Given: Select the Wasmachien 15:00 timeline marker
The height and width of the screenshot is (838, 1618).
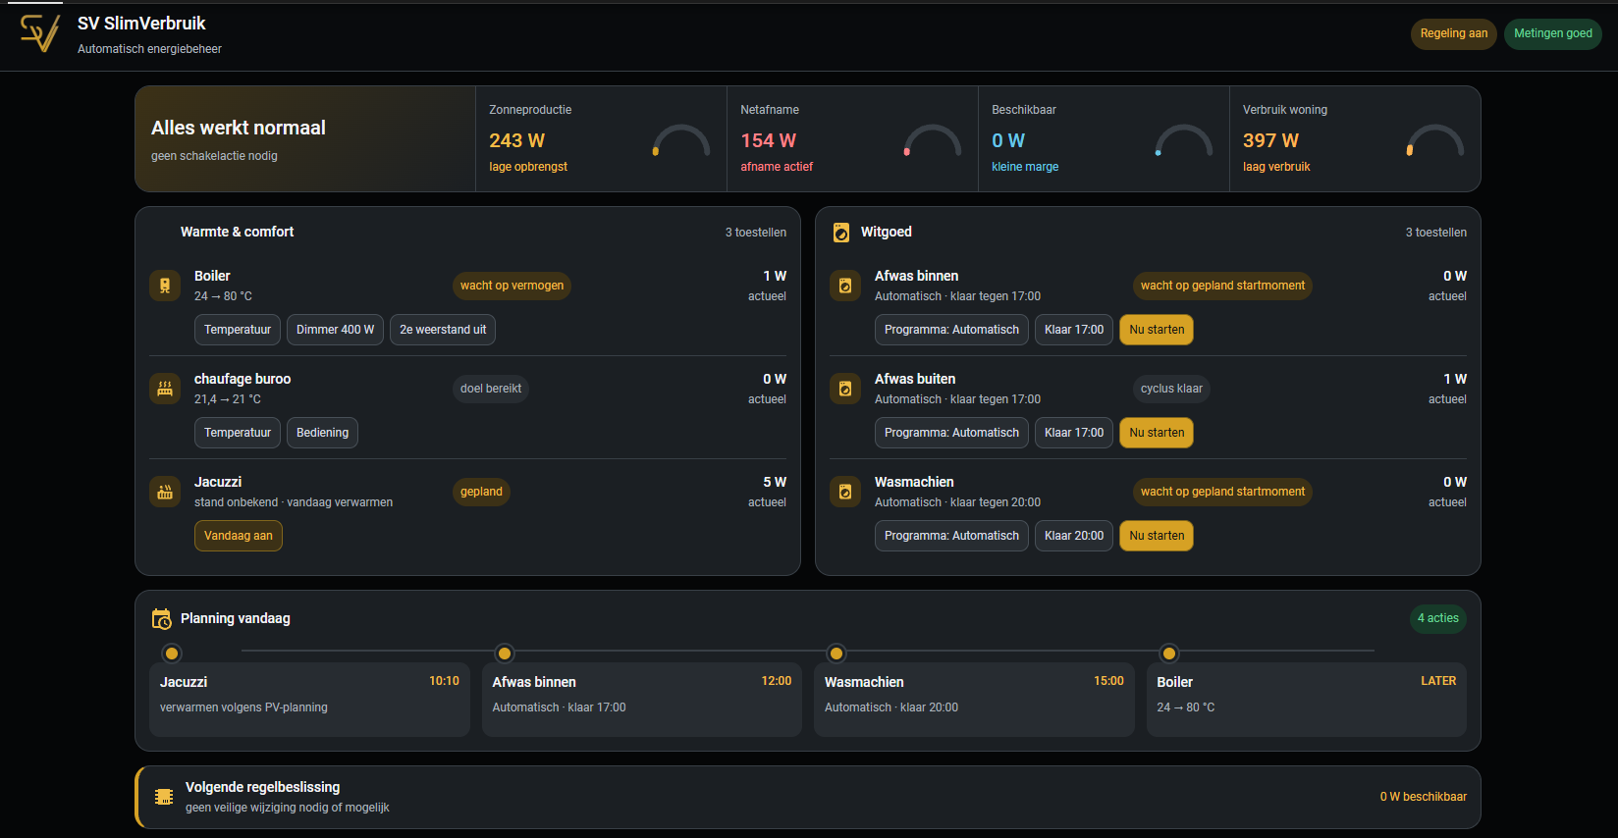Looking at the screenshot, I should [836, 654].
